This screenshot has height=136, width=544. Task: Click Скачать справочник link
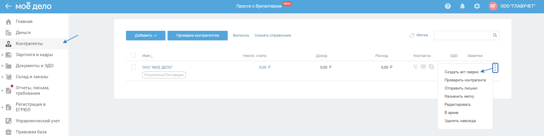pyautogui.click(x=273, y=35)
